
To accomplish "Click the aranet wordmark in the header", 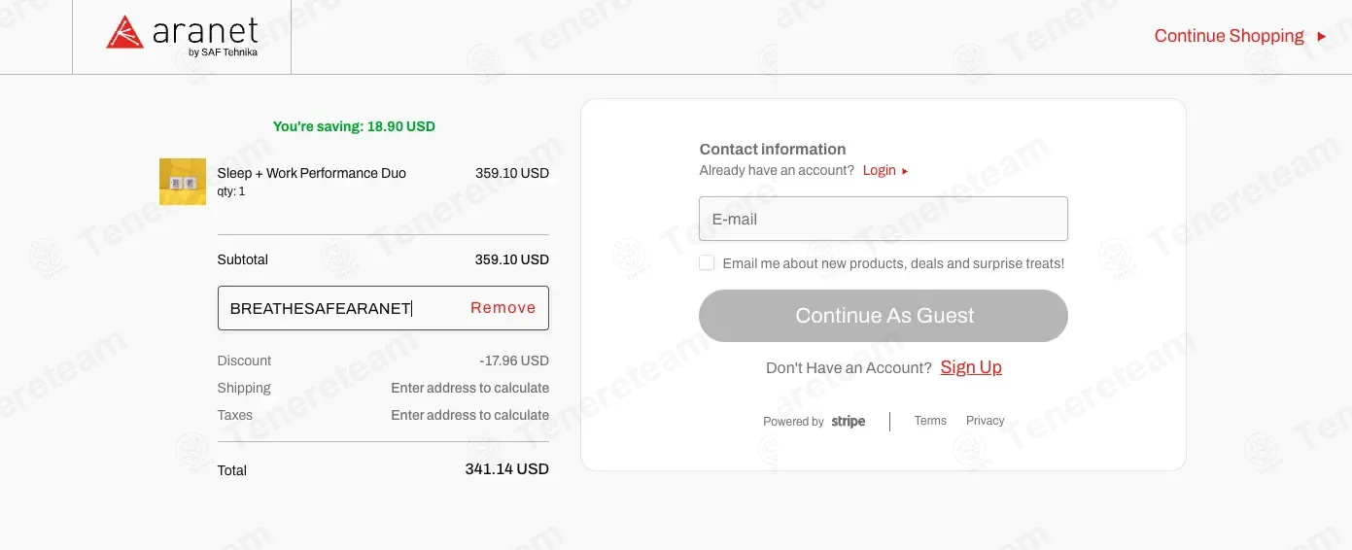I will [205, 31].
